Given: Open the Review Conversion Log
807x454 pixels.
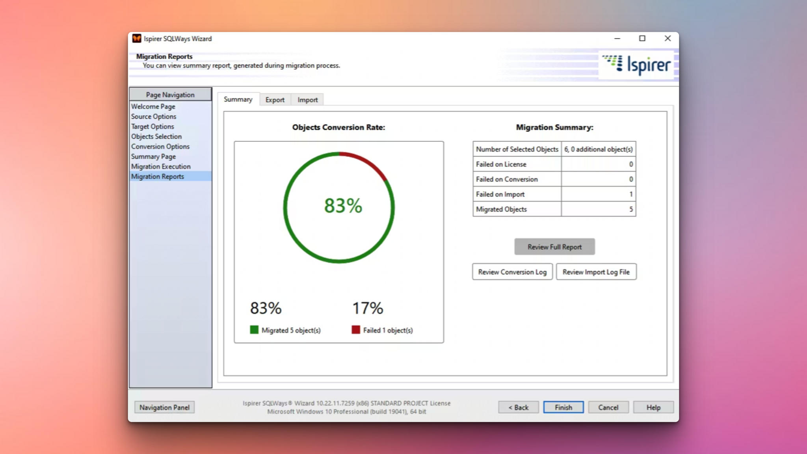Looking at the screenshot, I should pyautogui.click(x=512, y=272).
